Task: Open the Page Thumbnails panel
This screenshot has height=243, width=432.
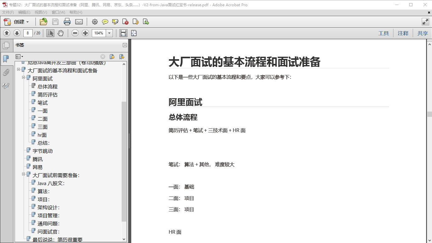Action: [6, 46]
